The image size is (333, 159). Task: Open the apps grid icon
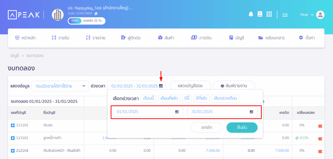point(269,14)
